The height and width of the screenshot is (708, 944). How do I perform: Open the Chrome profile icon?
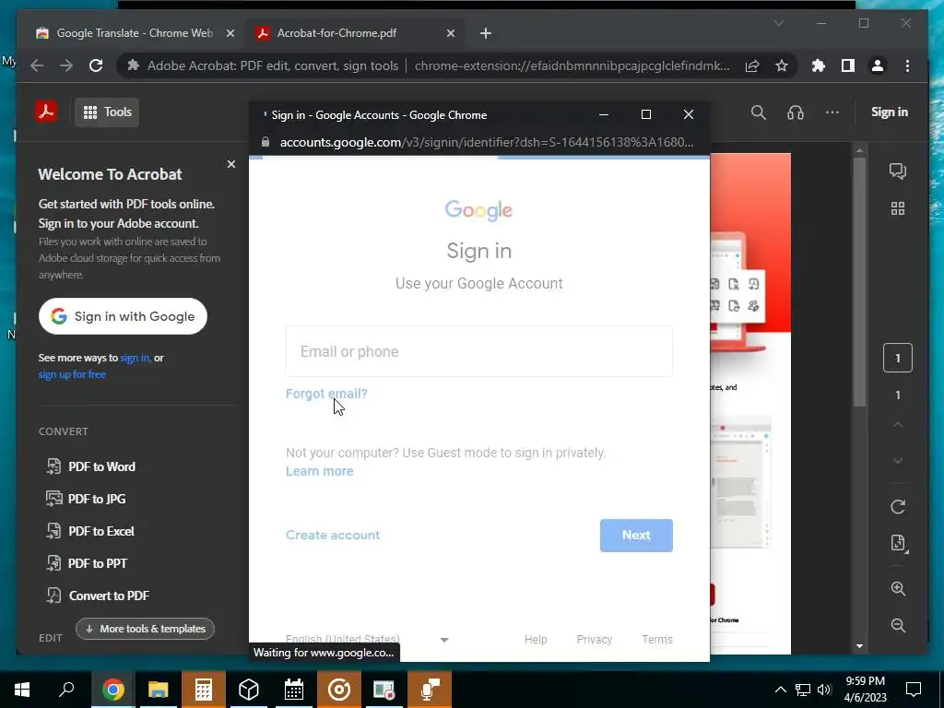click(878, 65)
